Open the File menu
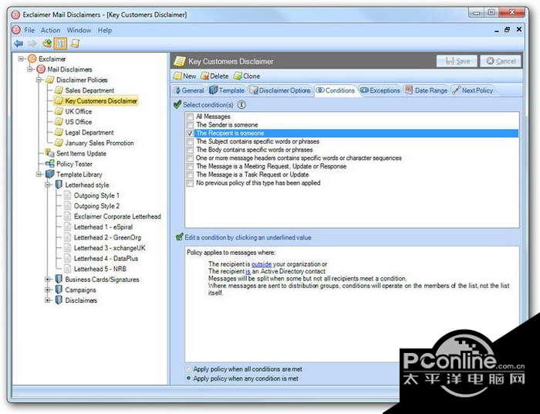 29,30
